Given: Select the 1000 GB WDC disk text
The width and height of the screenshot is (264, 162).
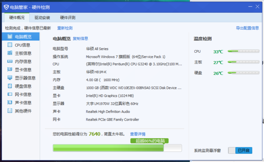Looking at the screenshot, I should [134, 88].
